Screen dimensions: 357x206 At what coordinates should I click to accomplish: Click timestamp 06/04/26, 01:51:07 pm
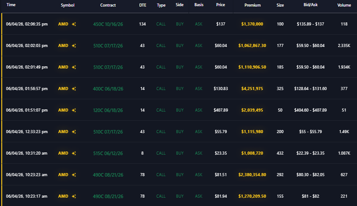[27, 110]
